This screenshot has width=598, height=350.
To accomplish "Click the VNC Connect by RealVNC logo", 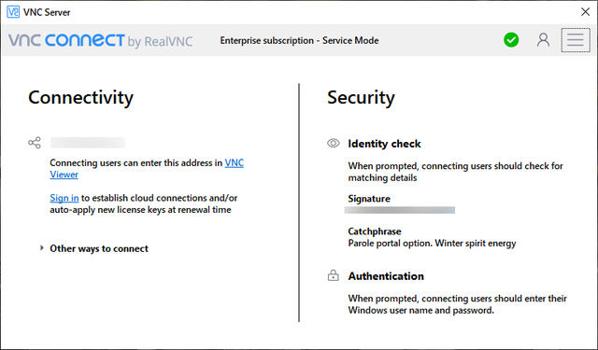I will click(100, 40).
